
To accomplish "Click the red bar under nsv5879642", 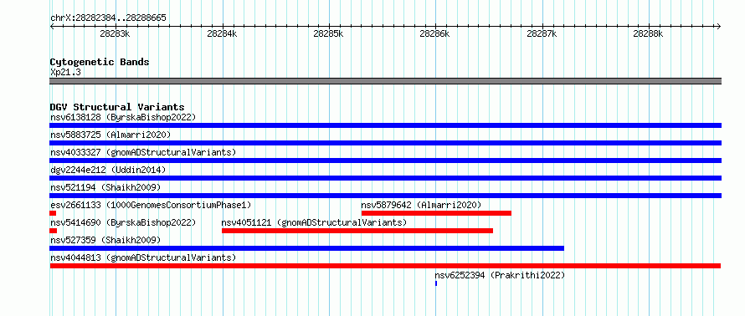I will (436, 213).
